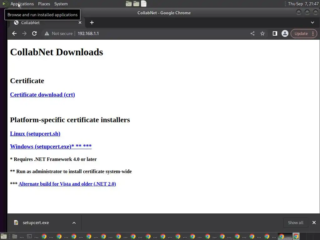Click the Windows (setupcert.exe) link
The height and width of the screenshot is (240, 320).
51,147
